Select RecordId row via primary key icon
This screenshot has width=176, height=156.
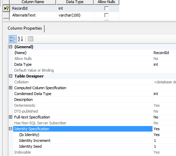(x=6, y=8)
